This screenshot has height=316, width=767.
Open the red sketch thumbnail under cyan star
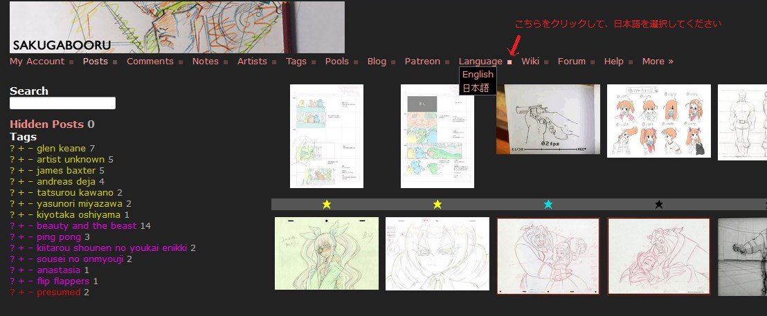point(548,256)
